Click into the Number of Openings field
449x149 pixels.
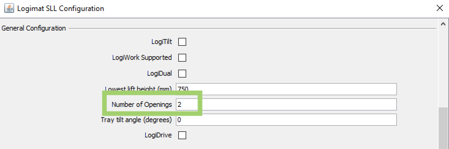coord(286,104)
